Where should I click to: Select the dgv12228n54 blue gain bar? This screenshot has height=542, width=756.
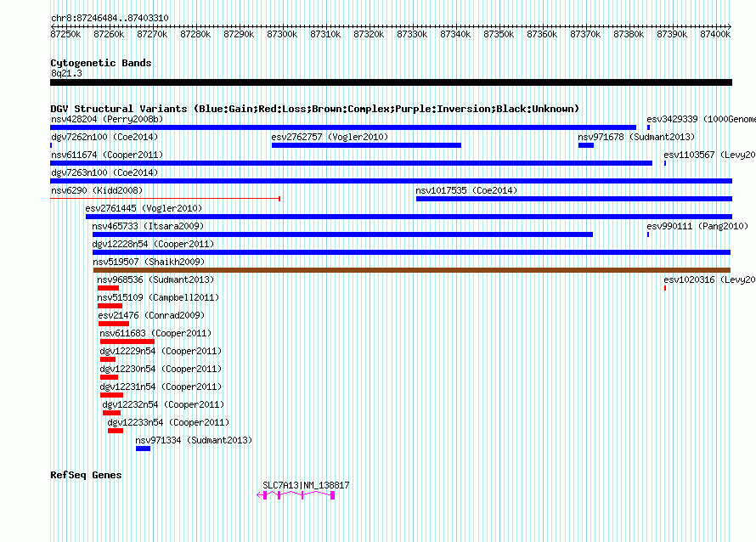coord(412,252)
